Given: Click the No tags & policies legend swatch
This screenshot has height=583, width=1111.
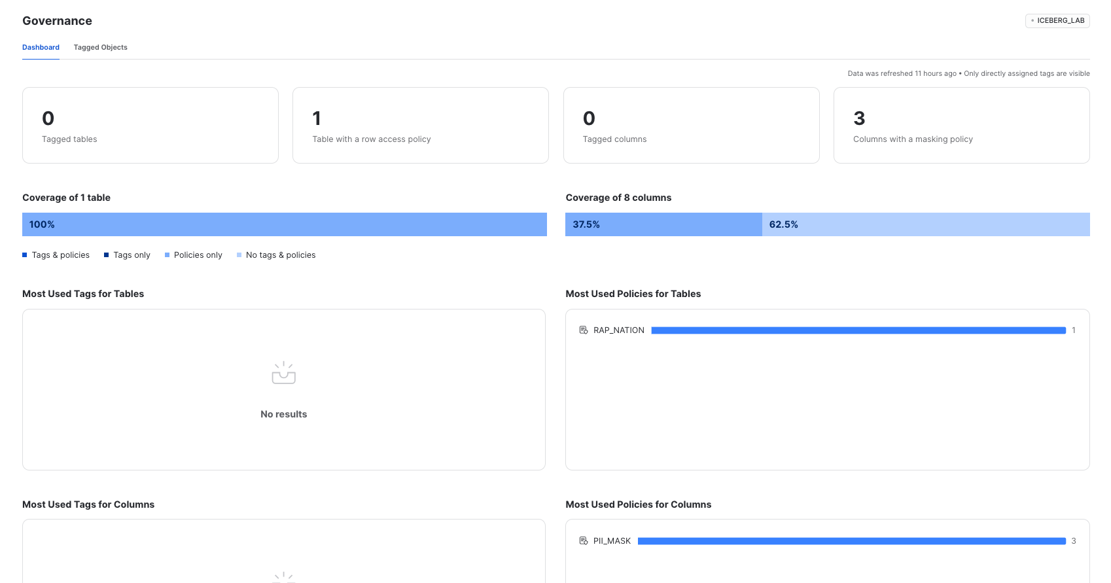Looking at the screenshot, I should coord(239,255).
